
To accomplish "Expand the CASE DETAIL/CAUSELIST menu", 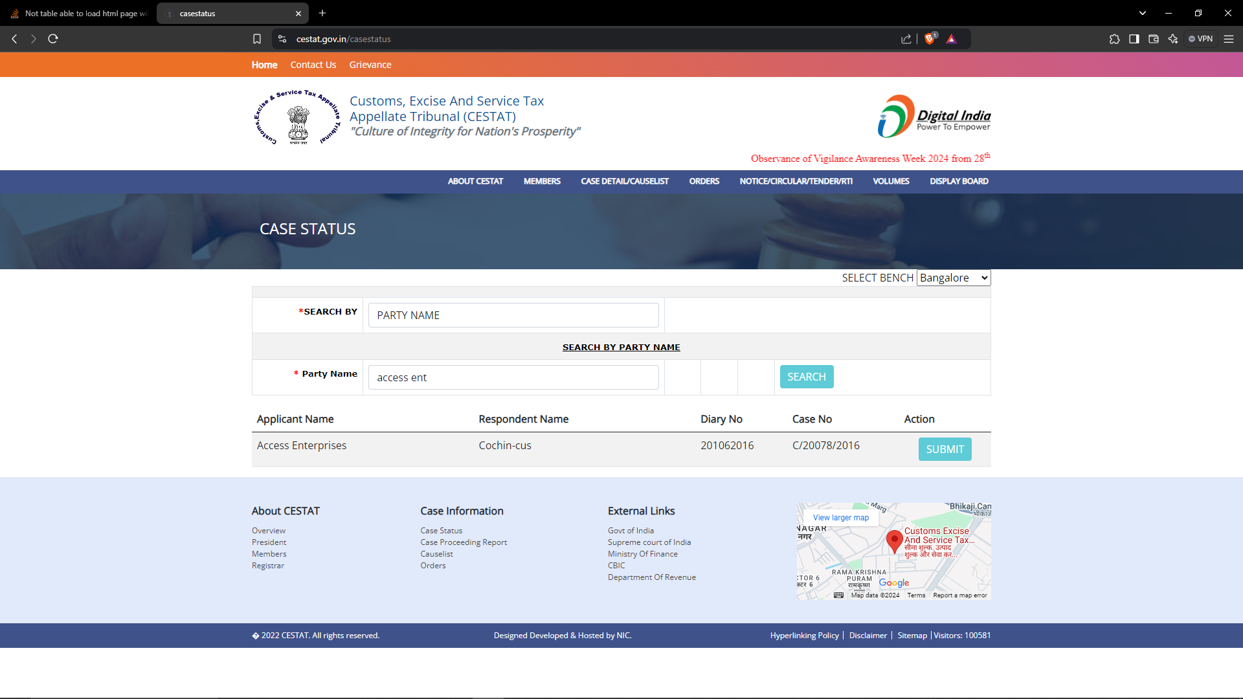I will click(624, 182).
